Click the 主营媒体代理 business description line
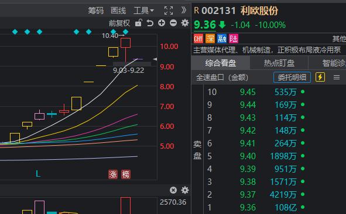Screen dimensions: 346x214 pos(267,50)
